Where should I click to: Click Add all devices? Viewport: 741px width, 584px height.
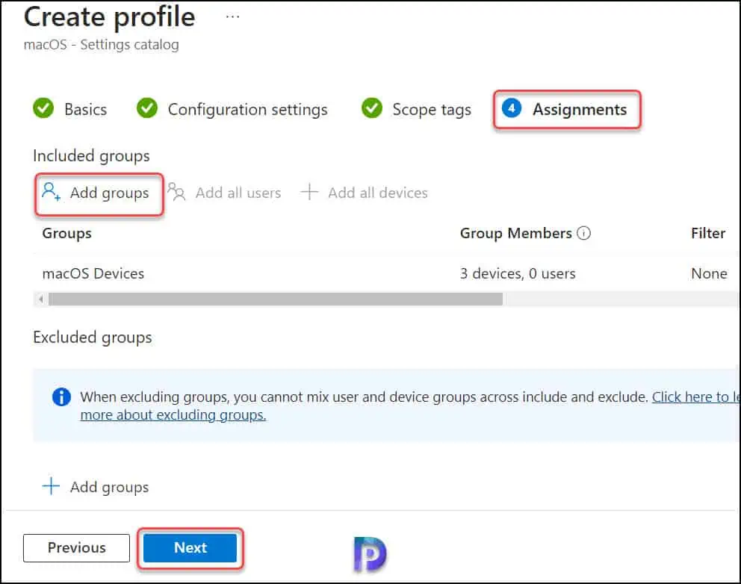click(x=364, y=193)
